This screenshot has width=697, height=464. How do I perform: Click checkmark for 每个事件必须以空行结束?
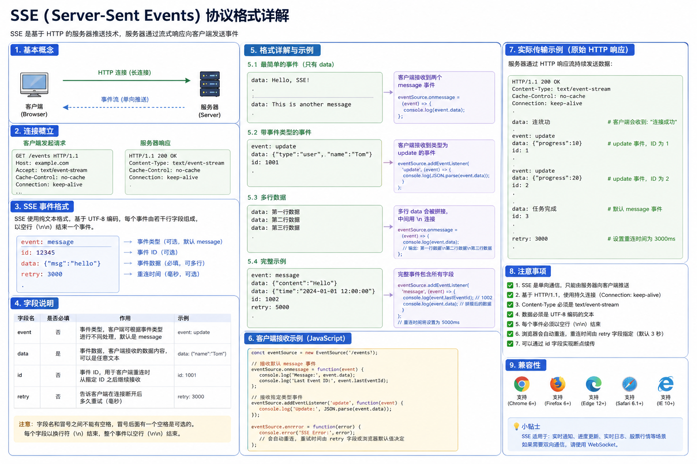pos(510,324)
